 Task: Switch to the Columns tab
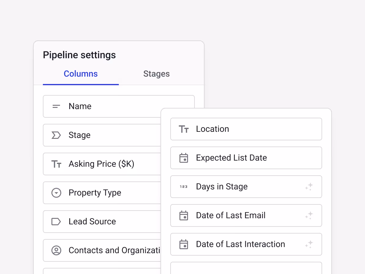coord(81,74)
